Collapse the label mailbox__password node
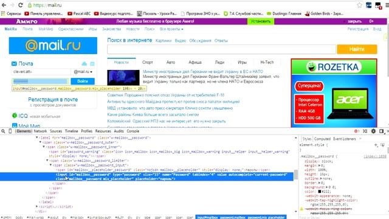This screenshot has height=219, width=389. point(36,137)
